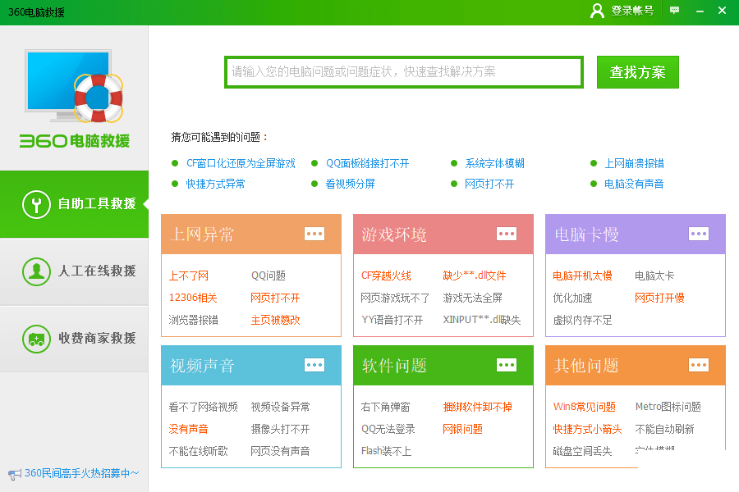Select the 快捷方式小箭头 link
The image size is (739, 492).
[x=587, y=429]
